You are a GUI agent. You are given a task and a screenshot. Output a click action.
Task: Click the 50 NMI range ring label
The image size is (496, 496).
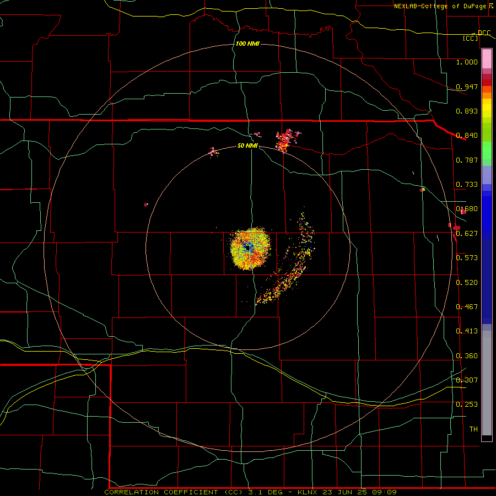pos(247,145)
